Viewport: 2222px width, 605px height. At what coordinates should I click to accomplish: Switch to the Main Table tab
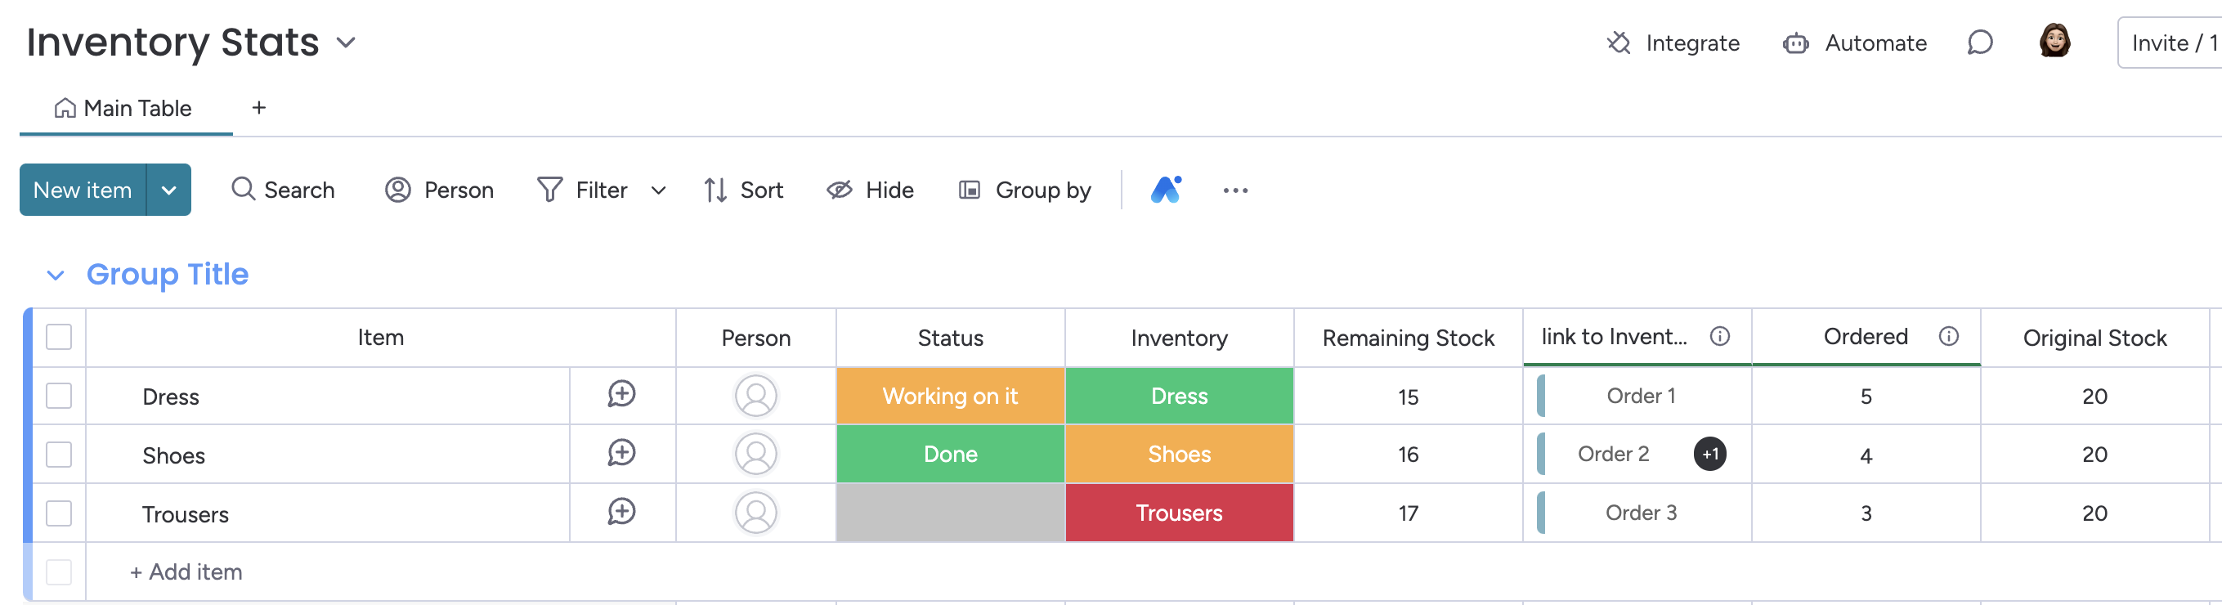coord(125,108)
